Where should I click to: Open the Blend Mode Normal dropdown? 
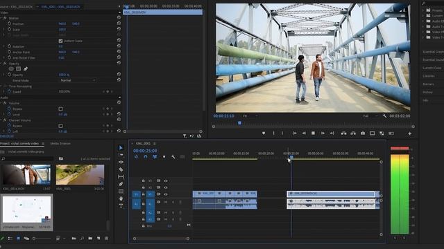pos(78,80)
